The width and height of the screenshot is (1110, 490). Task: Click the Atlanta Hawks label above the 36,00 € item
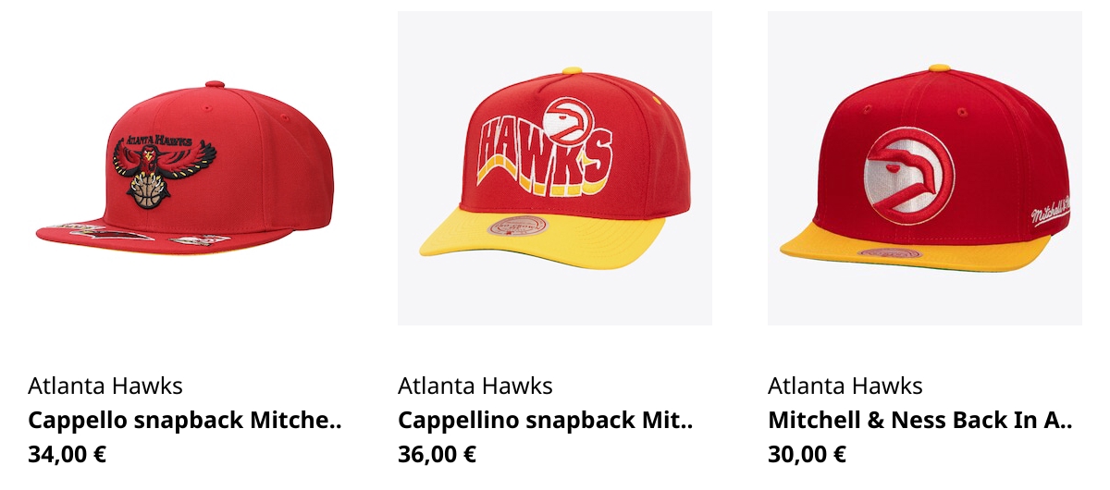click(x=475, y=386)
